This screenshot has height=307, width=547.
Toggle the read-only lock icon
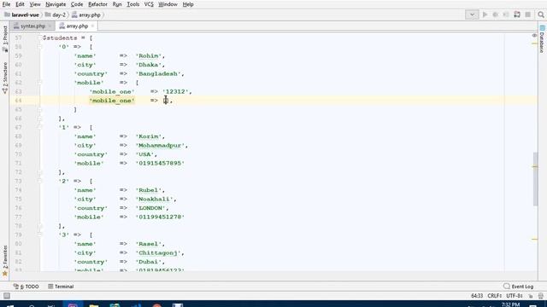tap(531, 296)
